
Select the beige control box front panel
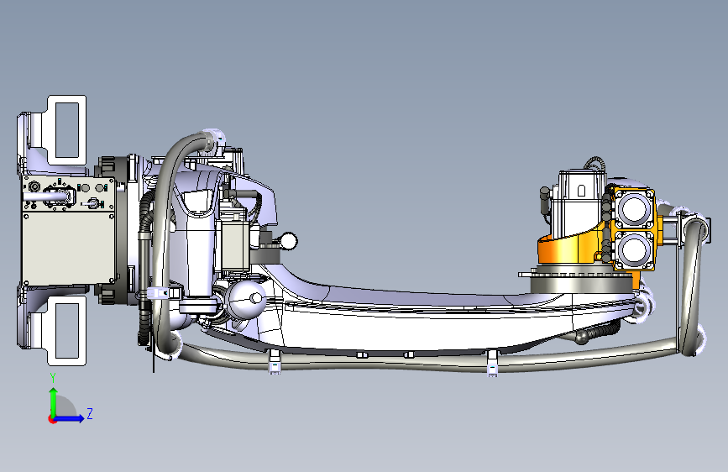click(69, 248)
